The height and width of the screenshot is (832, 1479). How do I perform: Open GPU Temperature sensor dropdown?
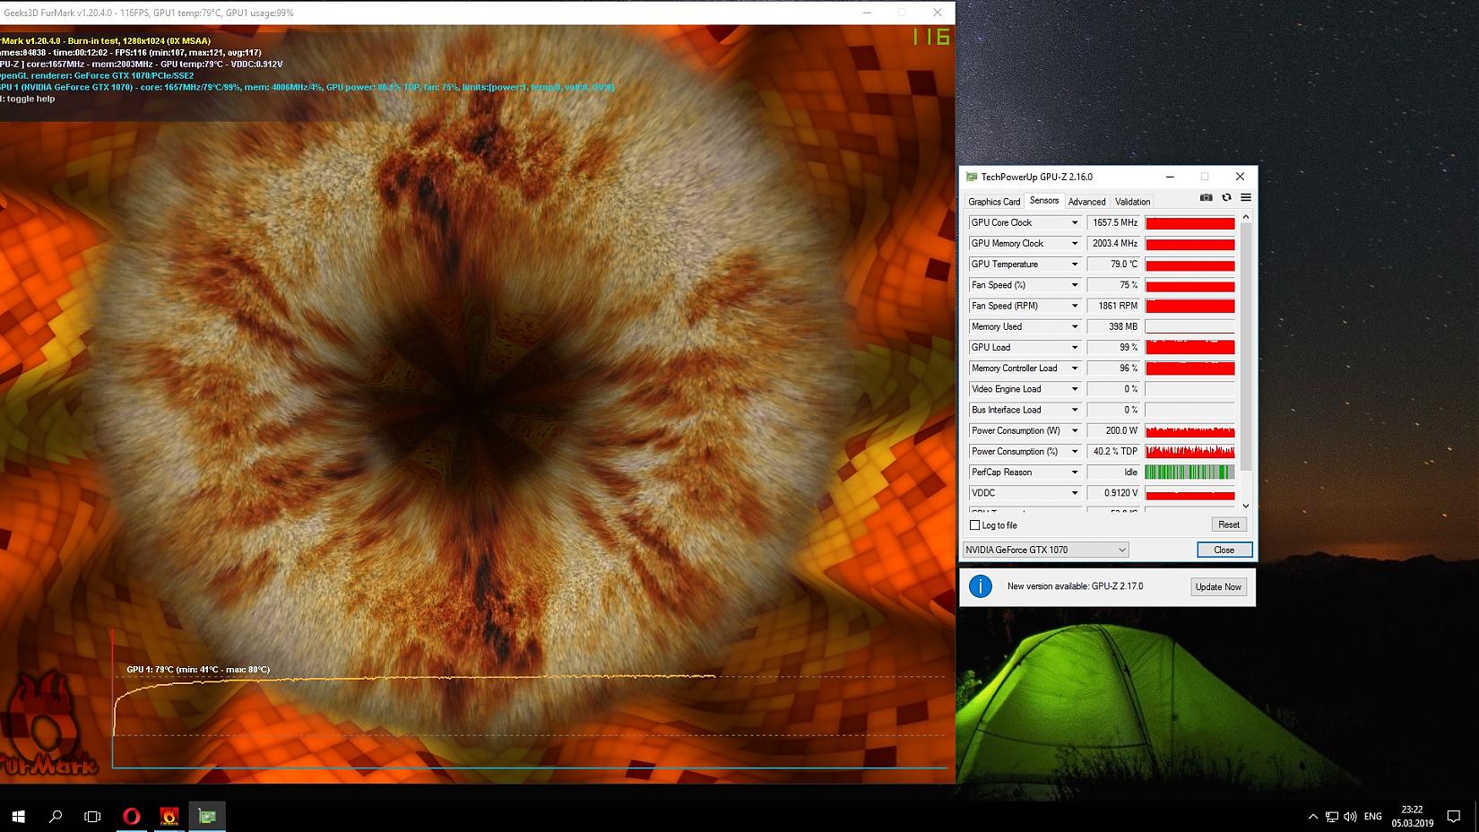point(1074,264)
